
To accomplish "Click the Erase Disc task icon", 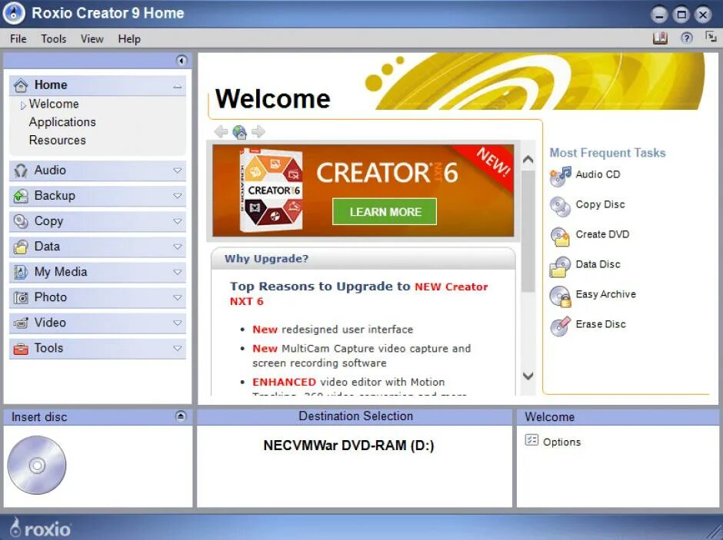I will coord(560,326).
